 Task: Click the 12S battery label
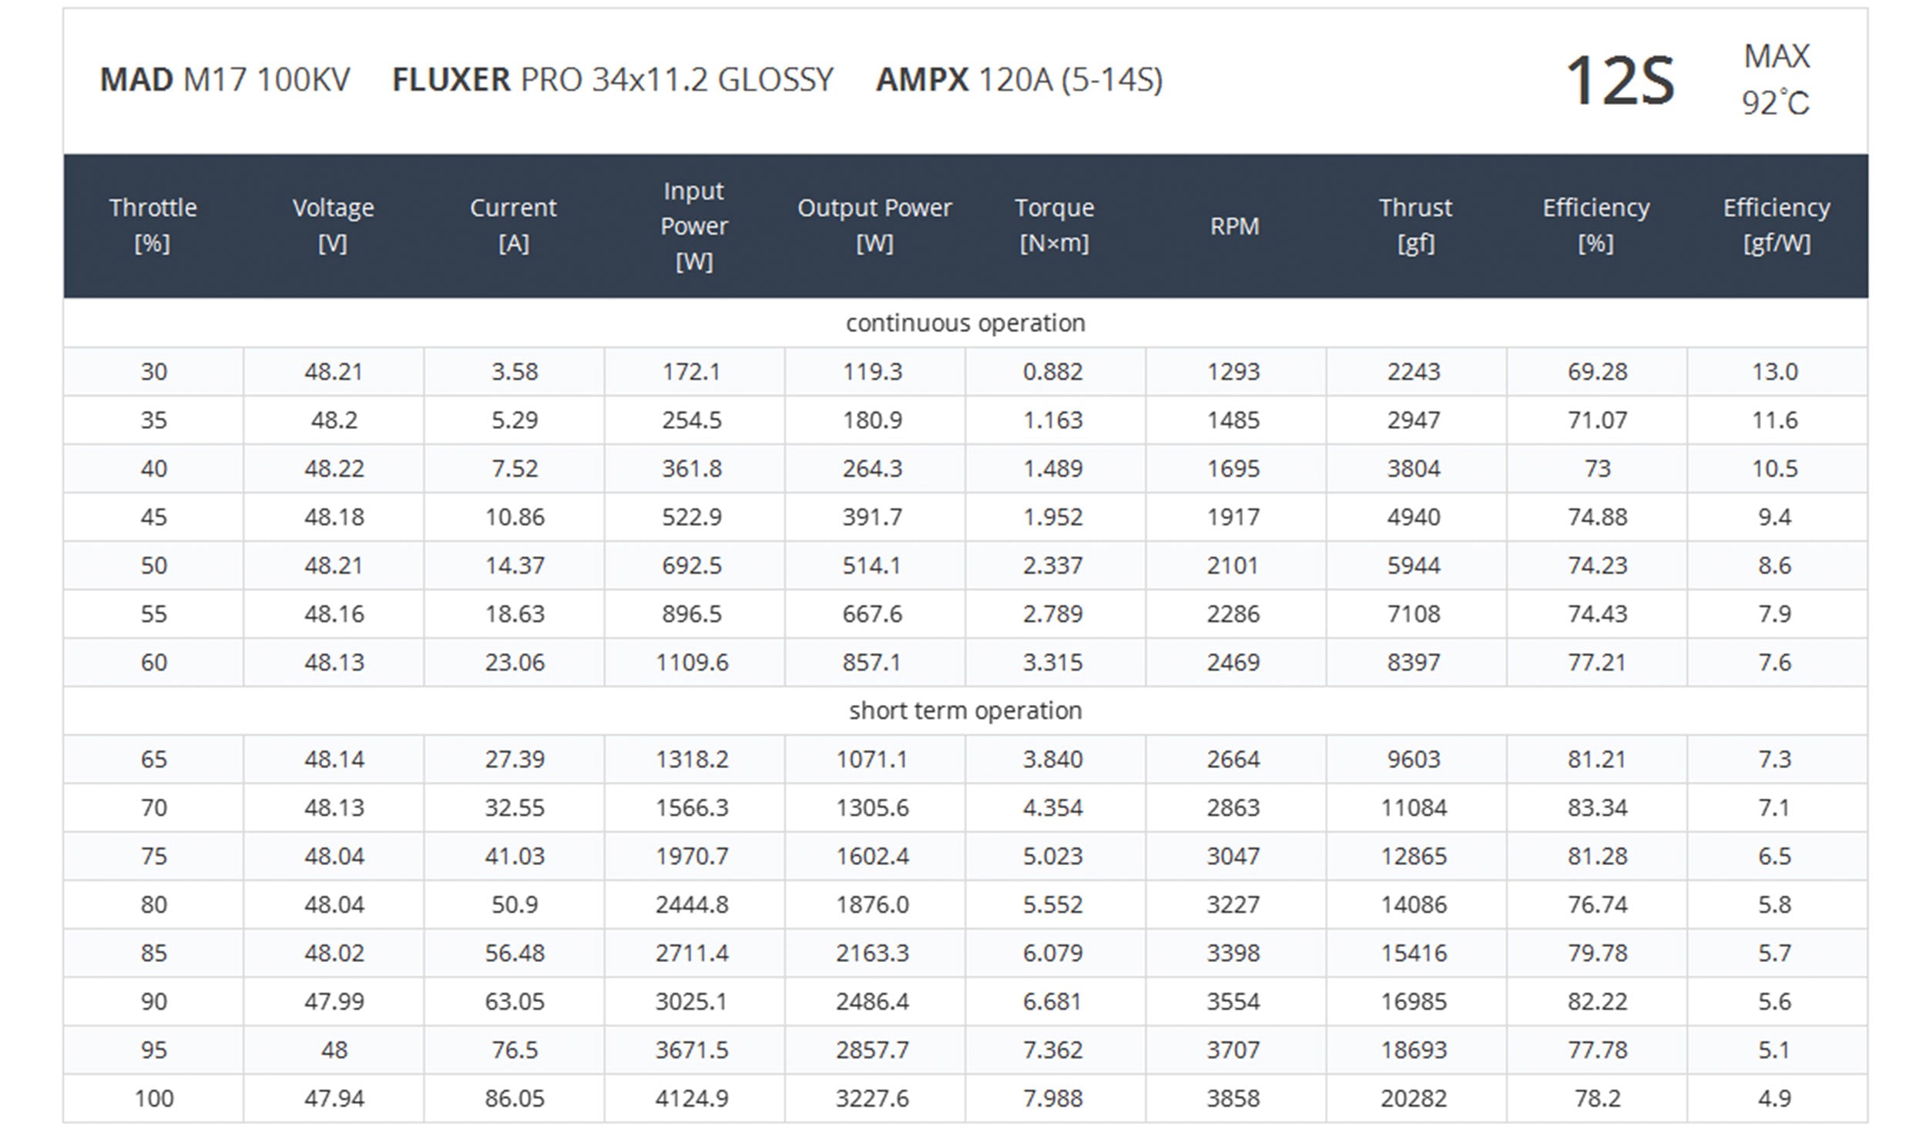coord(1620,81)
